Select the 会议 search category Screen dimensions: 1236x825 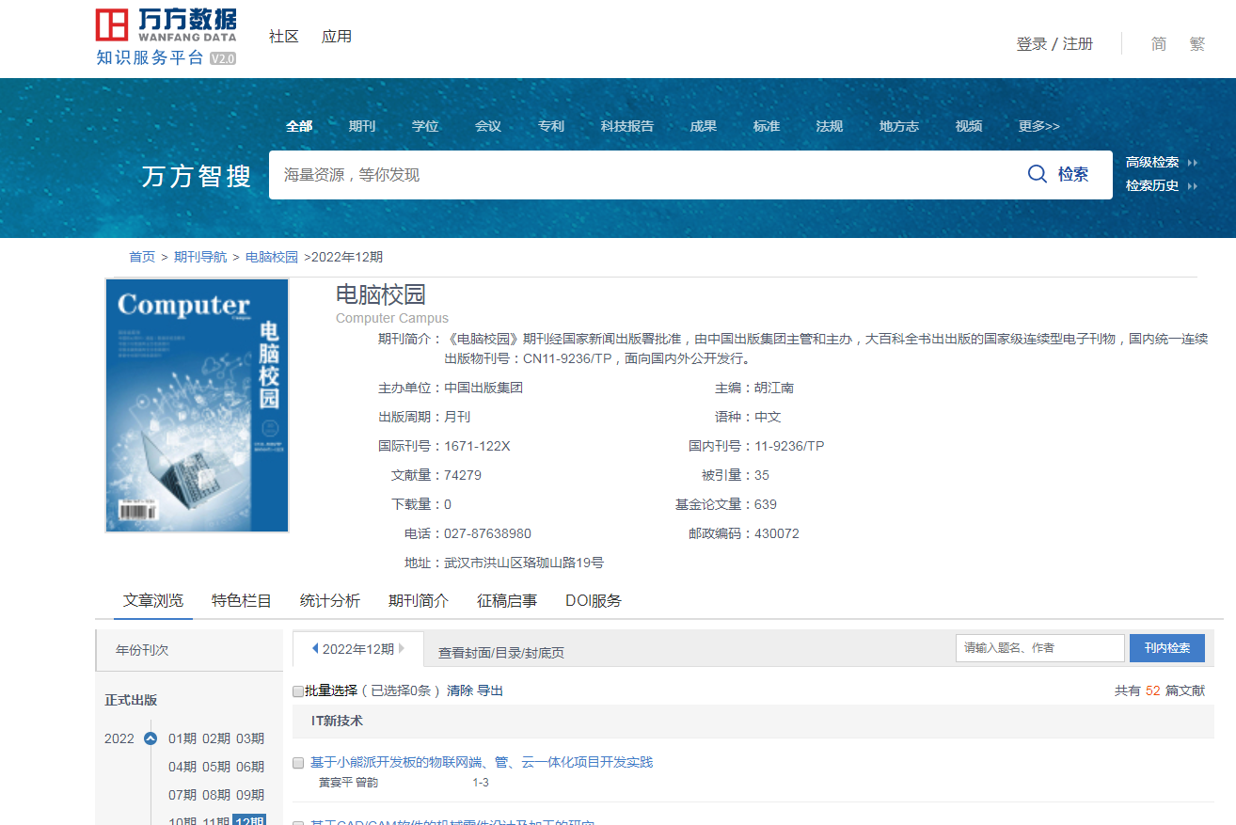point(488,126)
